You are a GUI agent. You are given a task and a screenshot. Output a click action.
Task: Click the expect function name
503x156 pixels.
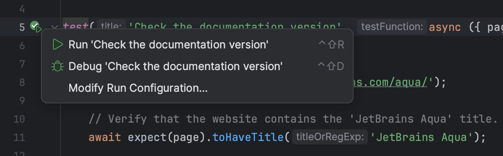(147, 136)
